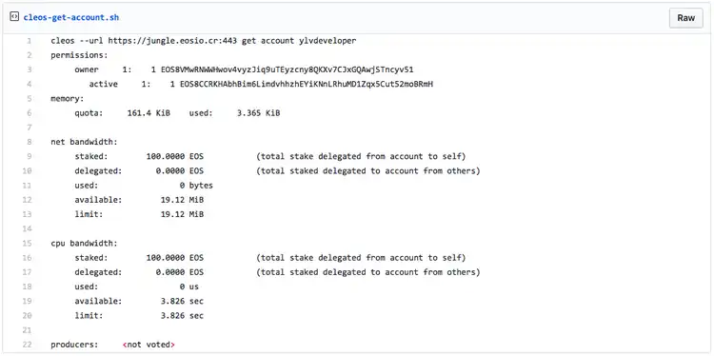
Task: Select line number 22 of producers
Action: (x=28, y=346)
